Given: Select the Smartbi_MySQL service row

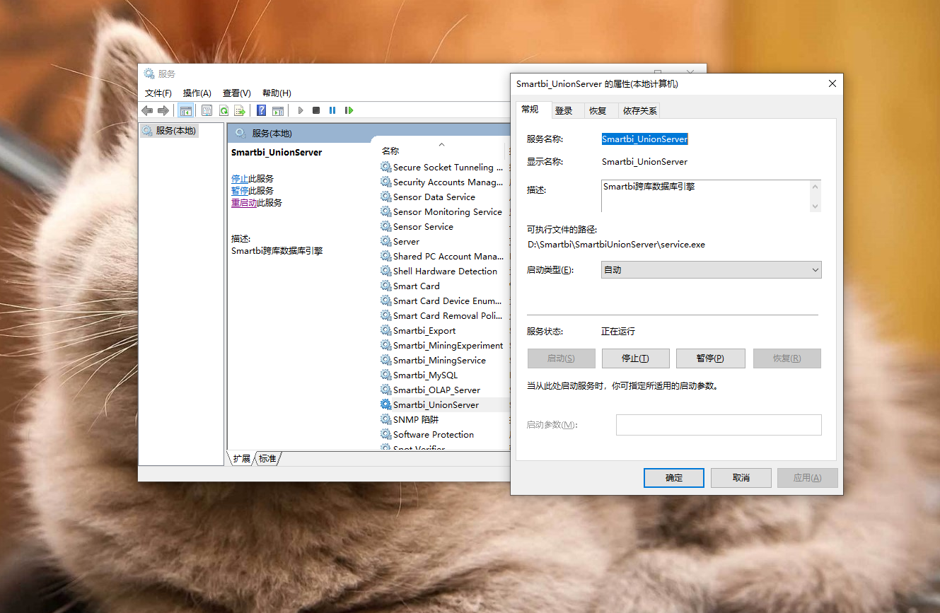Looking at the screenshot, I should pos(444,375).
